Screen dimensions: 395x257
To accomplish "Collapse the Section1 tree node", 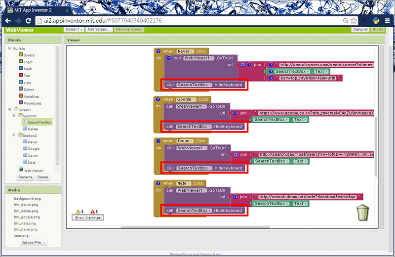I will 14,115.
